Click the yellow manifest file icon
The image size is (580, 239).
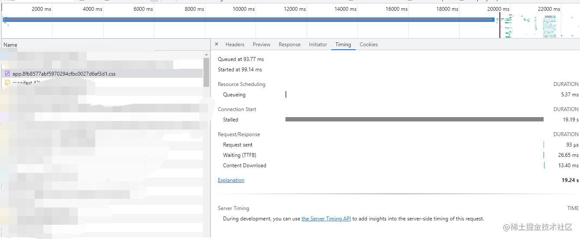7,83
